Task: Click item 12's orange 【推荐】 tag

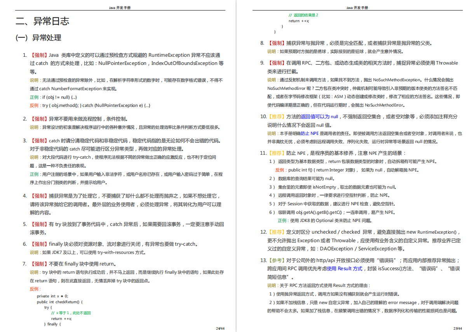Action: [276, 232]
